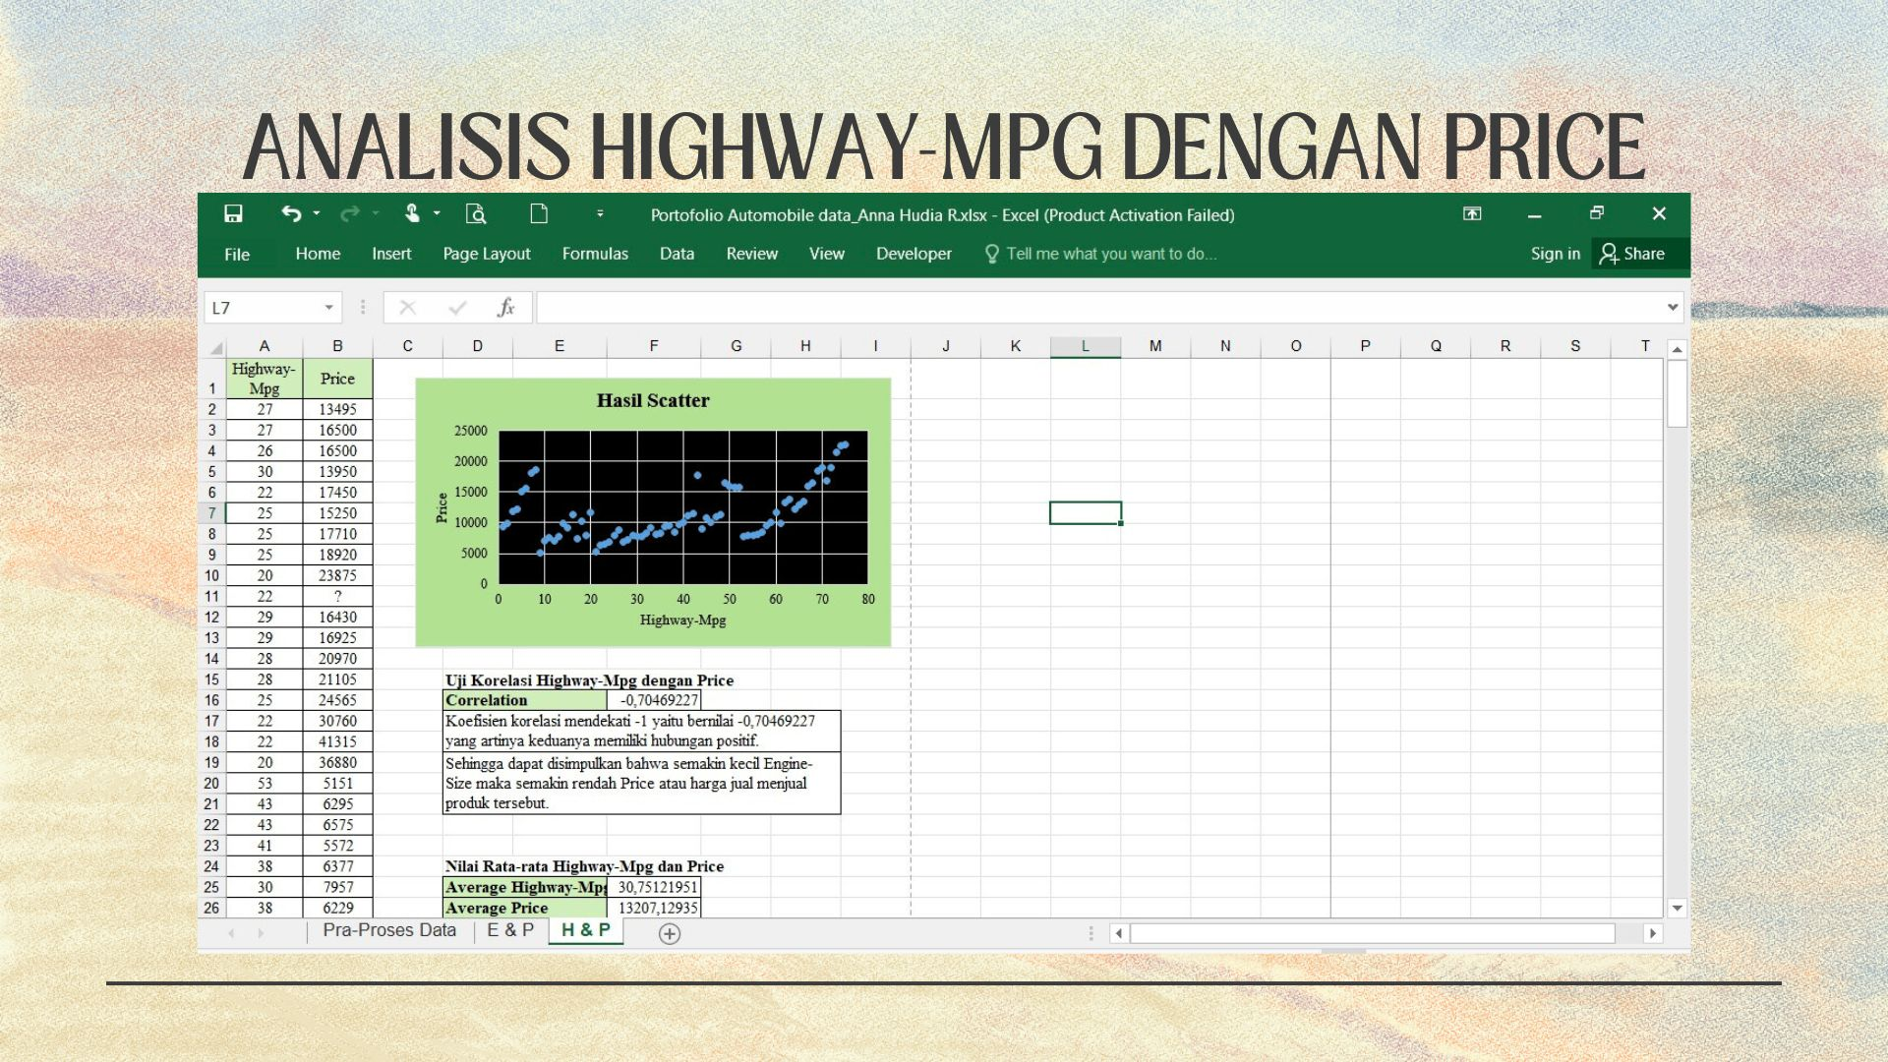1888x1062 pixels.
Task: Switch to the View ribbon tab
Action: click(x=827, y=254)
